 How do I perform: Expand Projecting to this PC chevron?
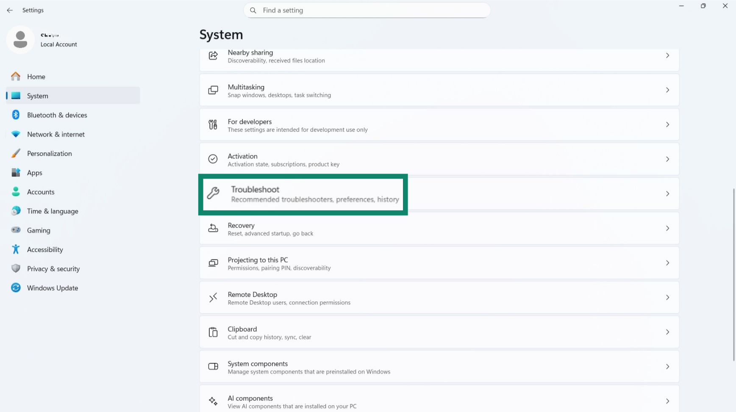(667, 263)
